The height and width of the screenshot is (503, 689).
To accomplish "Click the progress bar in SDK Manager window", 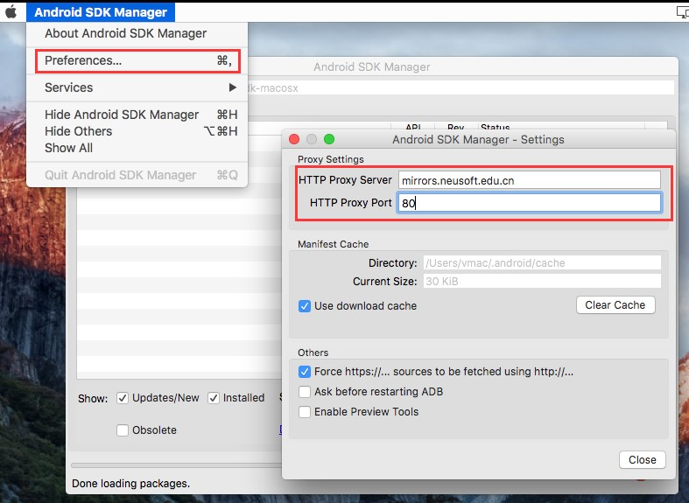I will [x=177, y=465].
